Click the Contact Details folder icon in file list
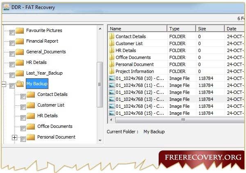Viewport: 246px width, 173px height. click(112, 36)
